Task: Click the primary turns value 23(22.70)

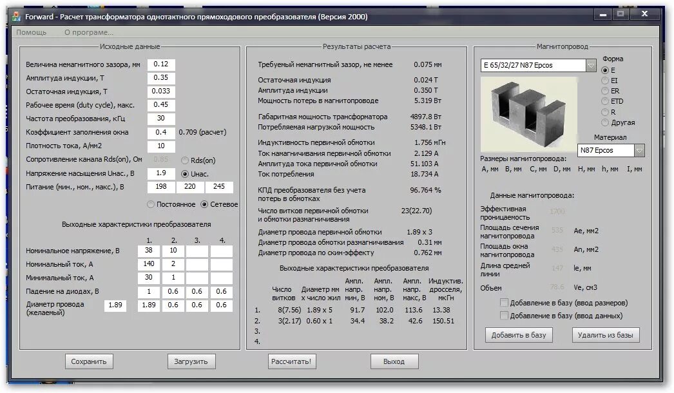Action: 416,211
